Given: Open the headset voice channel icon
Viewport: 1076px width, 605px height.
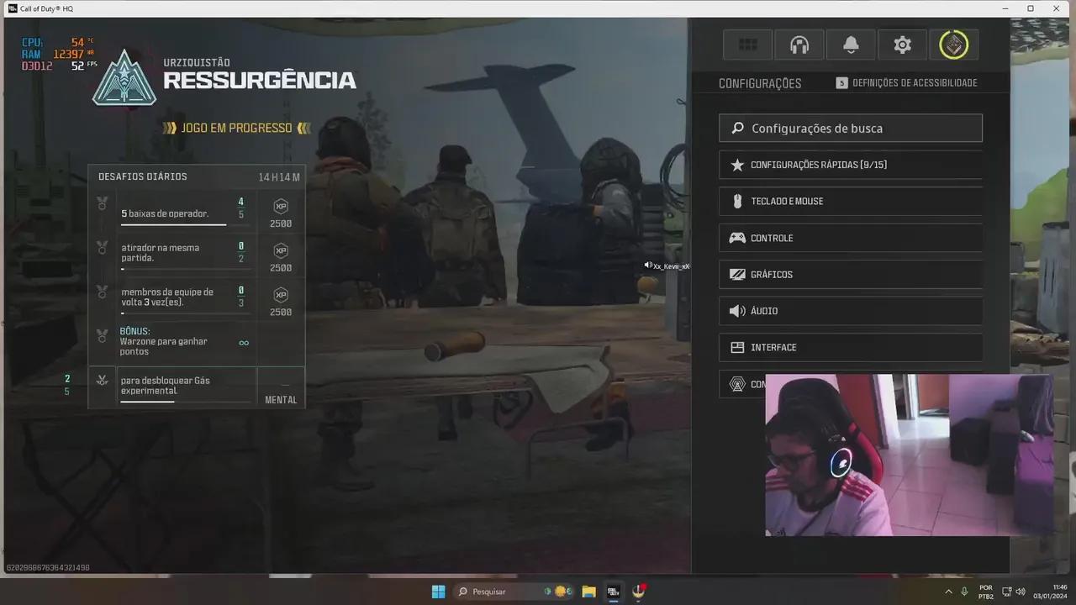Looking at the screenshot, I should click(799, 45).
